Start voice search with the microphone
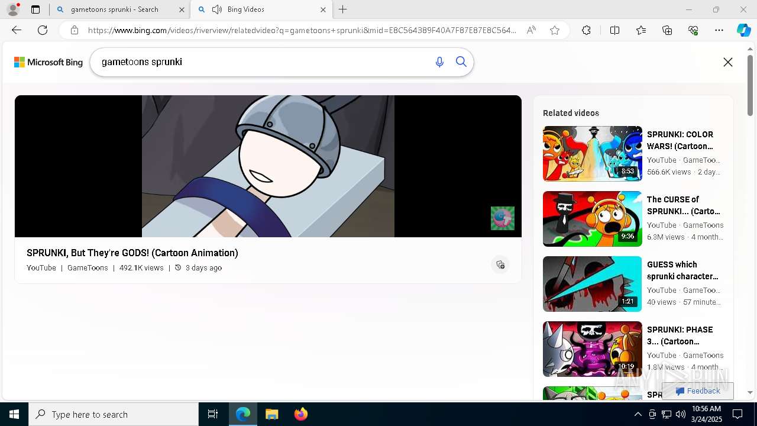The height and width of the screenshot is (426, 757). pos(439,62)
